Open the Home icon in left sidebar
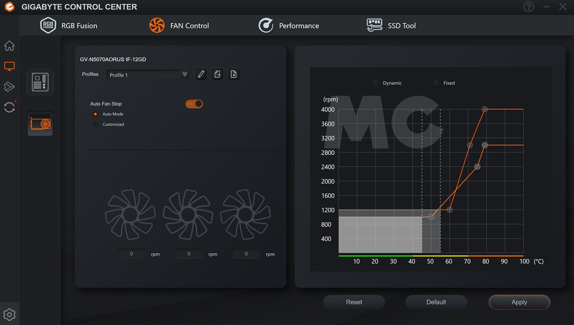Screen dimensions: 574x325 coord(9,46)
